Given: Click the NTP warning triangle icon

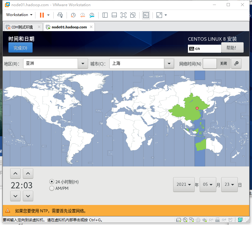Looking at the screenshot, I should (8, 211).
